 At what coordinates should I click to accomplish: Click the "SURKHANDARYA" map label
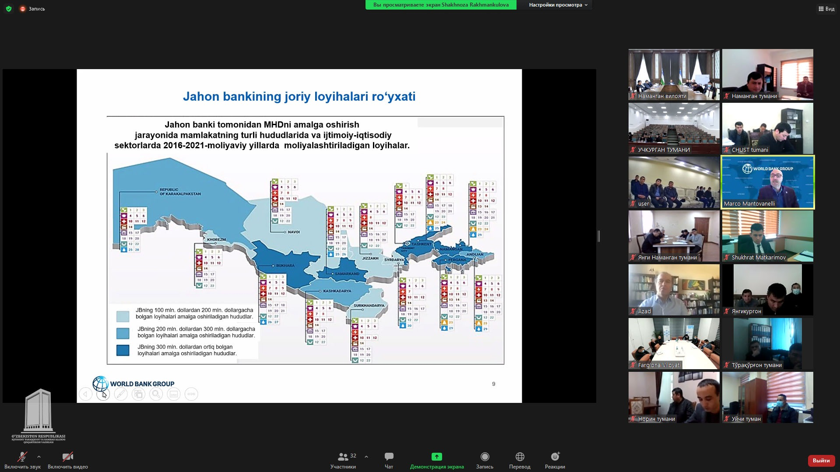(369, 305)
